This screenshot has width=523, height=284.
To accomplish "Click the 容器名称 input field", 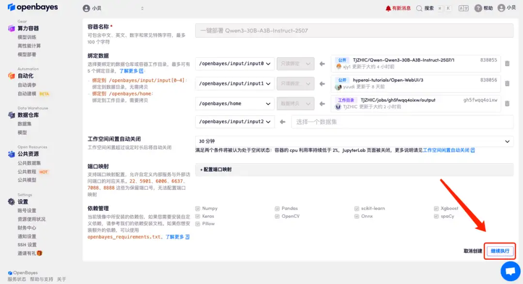I will (x=354, y=31).
